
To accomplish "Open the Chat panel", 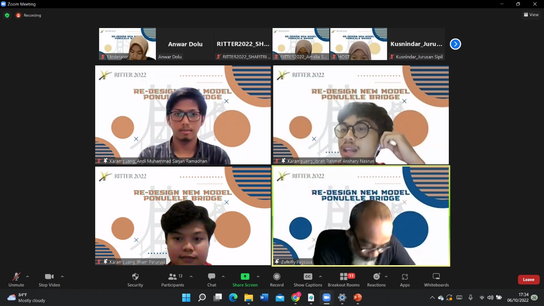I will tap(212, 279).
